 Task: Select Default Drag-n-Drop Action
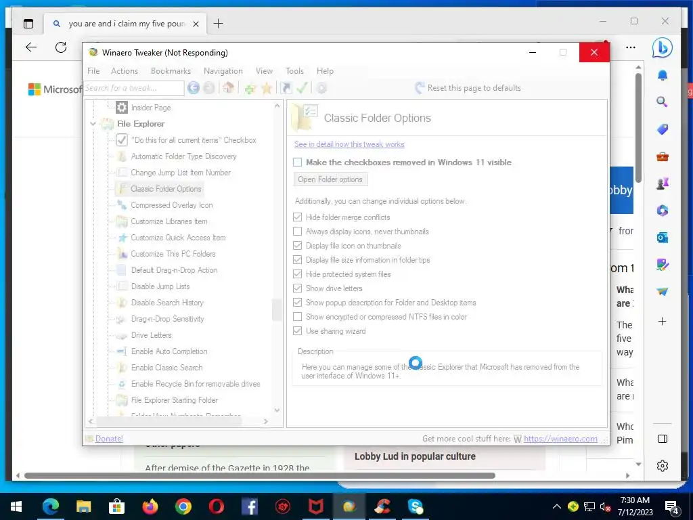(x=174, y=270)
